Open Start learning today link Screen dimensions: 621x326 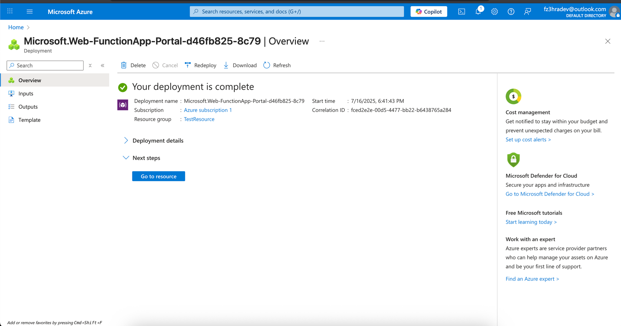click(x=531, y=222)
